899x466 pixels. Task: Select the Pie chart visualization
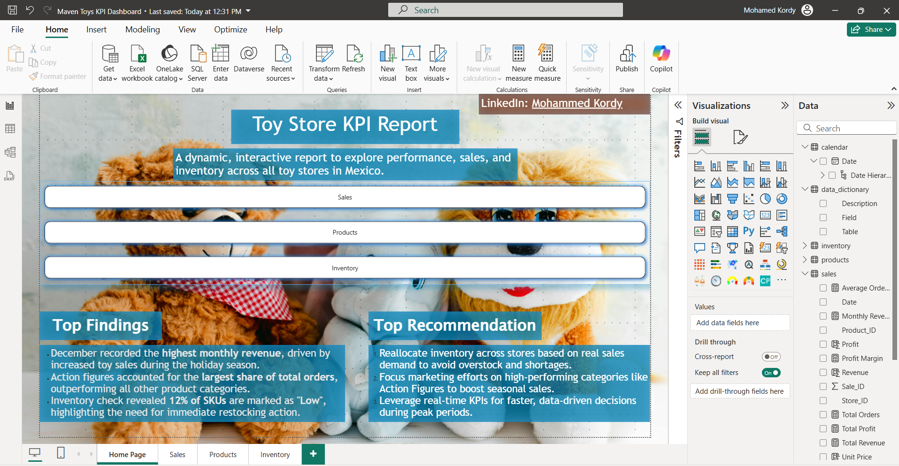tap(765, 199)
